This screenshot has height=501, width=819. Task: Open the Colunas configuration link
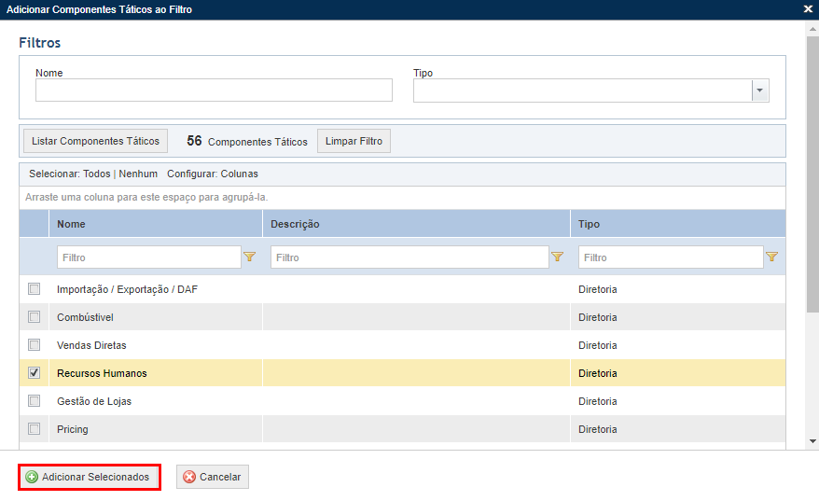239,174
